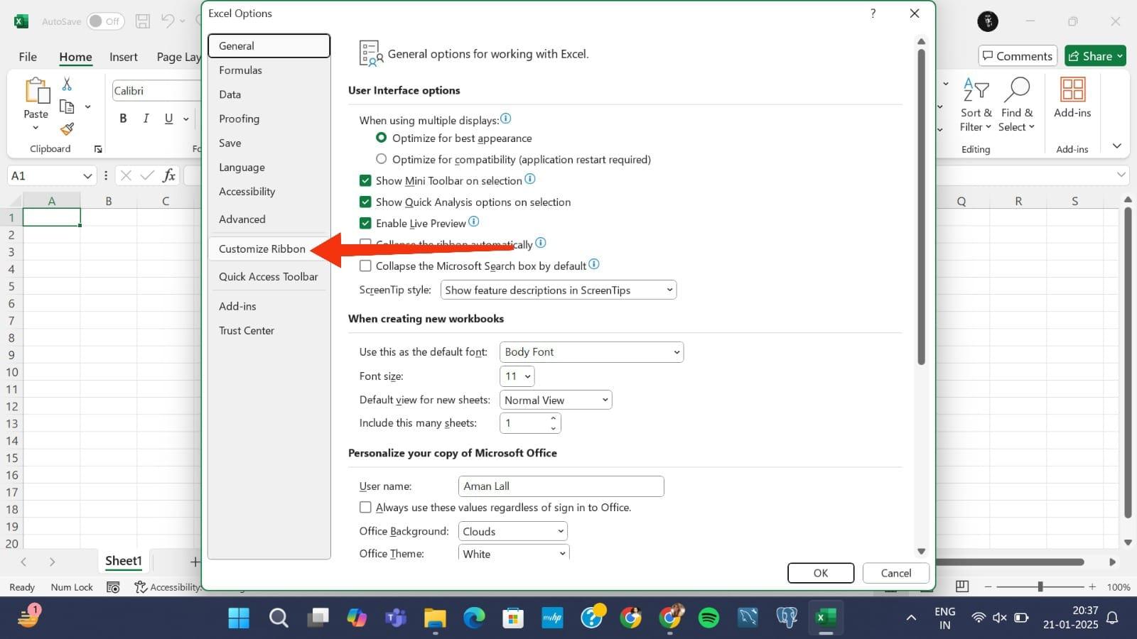1137x639 pixels.
Task: Click the Cut scissors icon
Action: (67, 84)
